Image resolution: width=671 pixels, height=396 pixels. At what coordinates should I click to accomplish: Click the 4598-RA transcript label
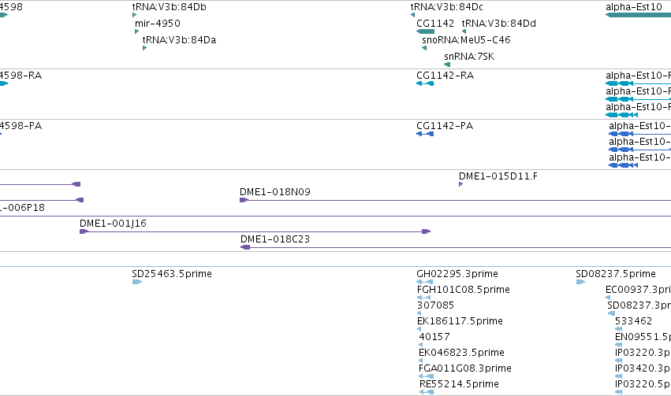21,76
